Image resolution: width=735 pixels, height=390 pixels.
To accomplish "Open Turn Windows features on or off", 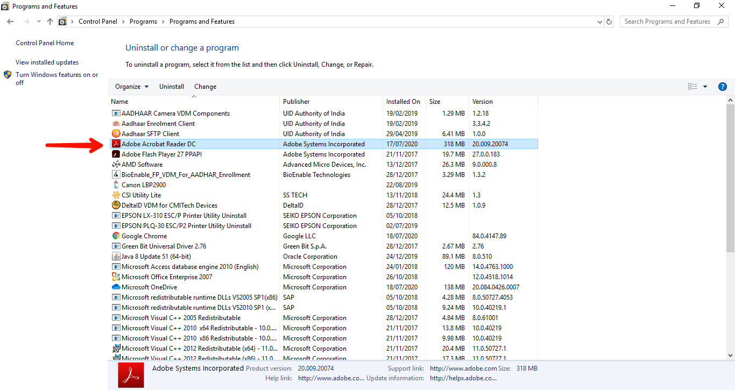I will click(x=56, y=79).
